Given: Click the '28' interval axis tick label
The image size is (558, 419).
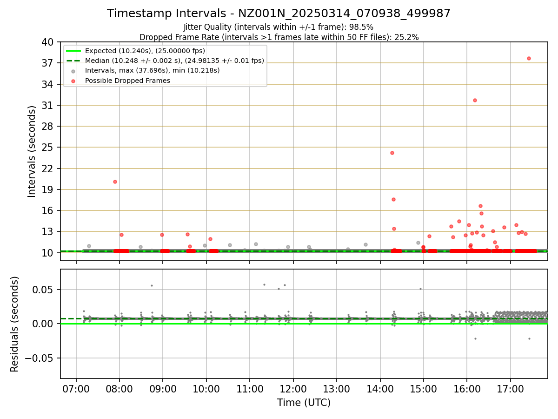Looking at the screenshot, I should point(49,126).
